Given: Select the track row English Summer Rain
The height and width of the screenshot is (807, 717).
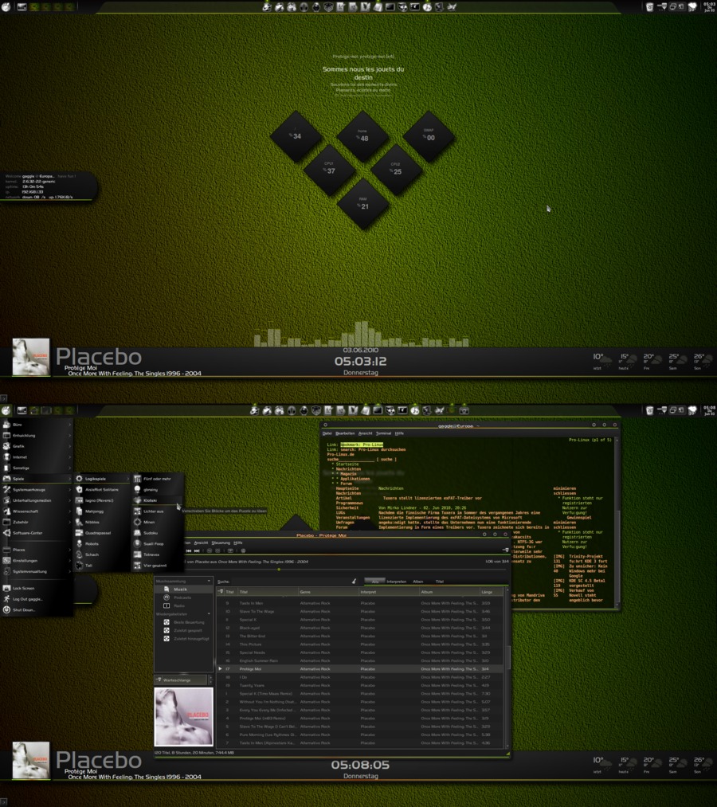Looking at the screenshot, I should [362, 661].
